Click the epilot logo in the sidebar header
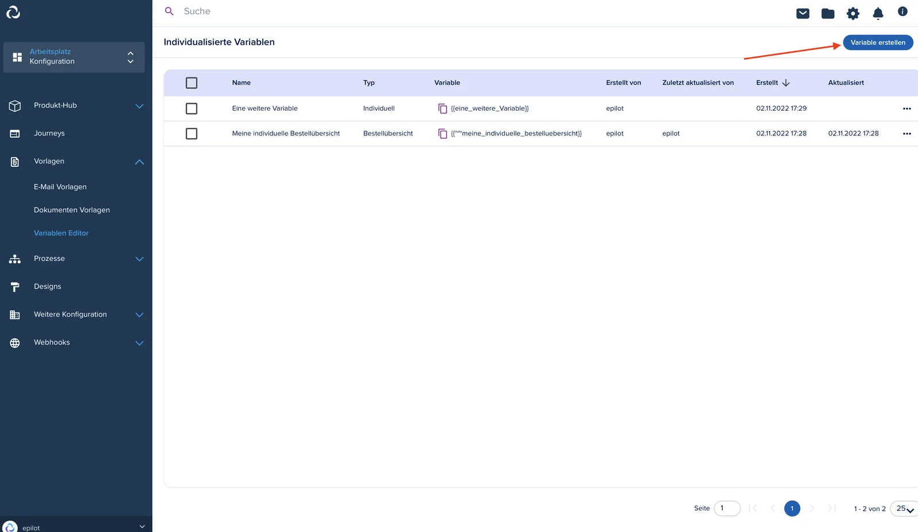 (x=13, y=12)
